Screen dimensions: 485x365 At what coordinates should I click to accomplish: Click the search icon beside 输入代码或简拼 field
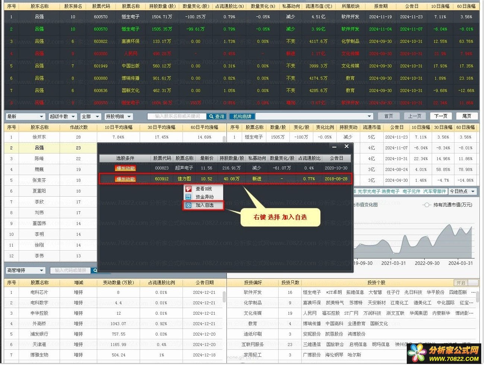pos(95,270)
